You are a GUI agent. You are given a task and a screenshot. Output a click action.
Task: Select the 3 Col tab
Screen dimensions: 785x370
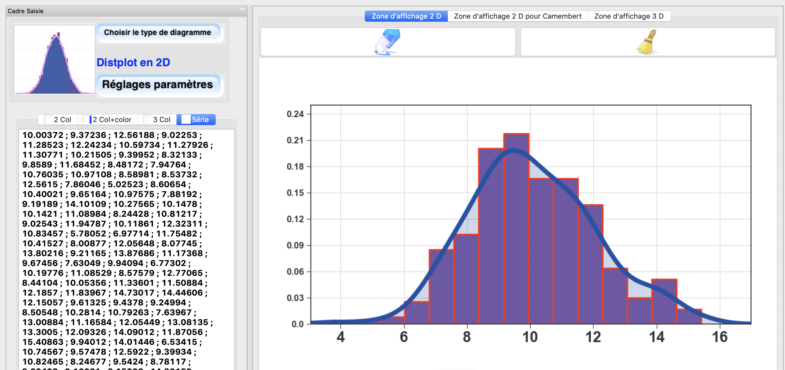(x=157, y=120)
